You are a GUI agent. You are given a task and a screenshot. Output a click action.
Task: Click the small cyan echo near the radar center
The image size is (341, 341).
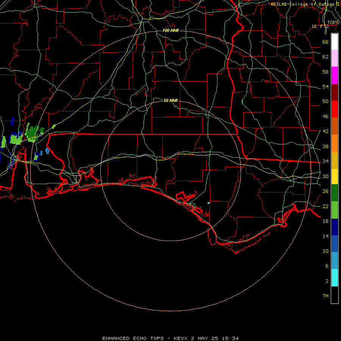pos(208,203)
